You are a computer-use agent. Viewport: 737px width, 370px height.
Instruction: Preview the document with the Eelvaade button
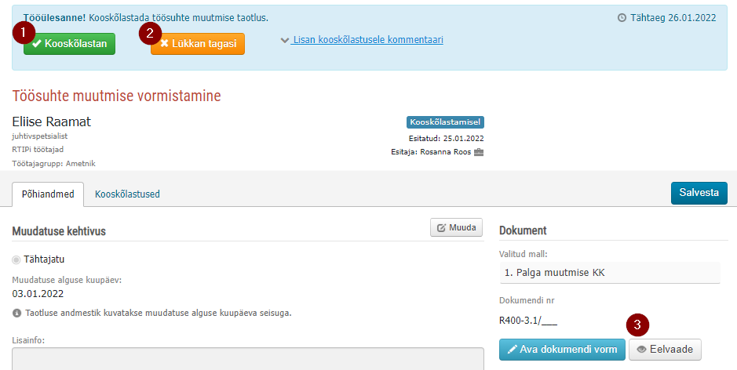pyautogui.click(x=665, y=350)
